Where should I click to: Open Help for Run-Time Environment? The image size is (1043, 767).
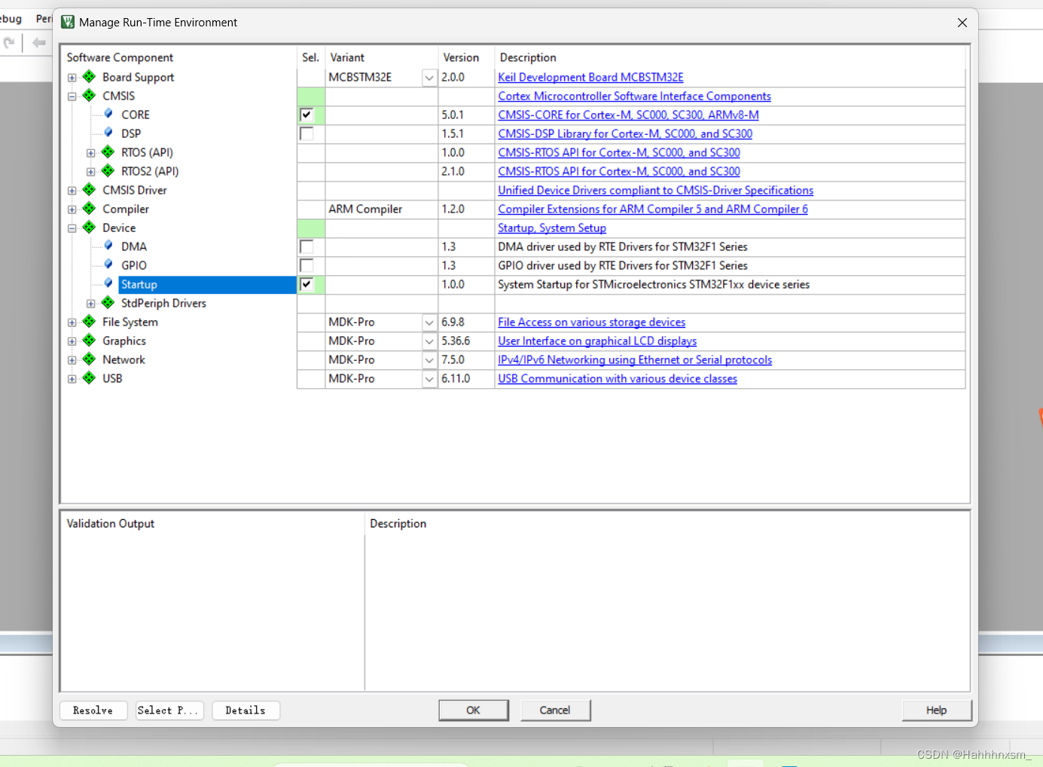[x=937, y=710]
